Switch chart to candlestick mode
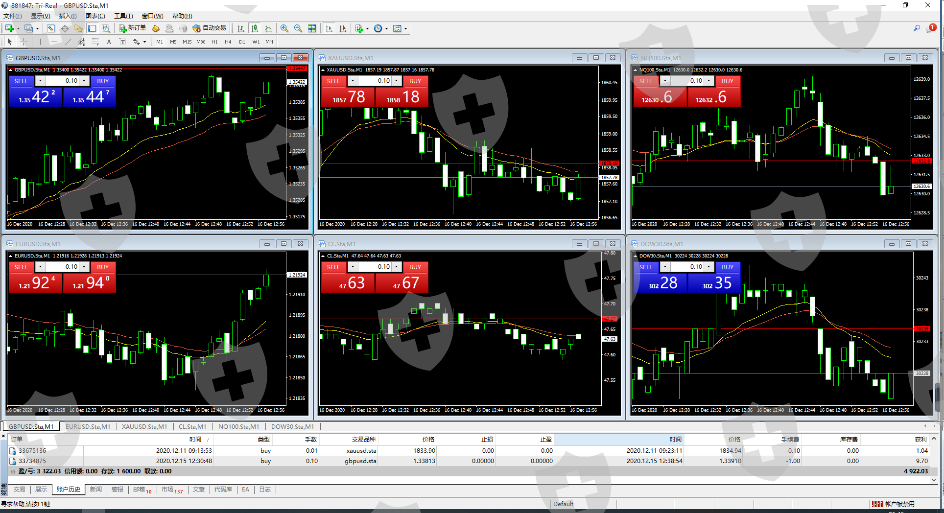 click(x=255, y=28)
